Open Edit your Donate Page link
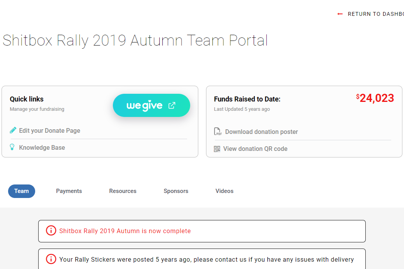The height and width of the screenshot is (269, 404). [x=49, y=130]
